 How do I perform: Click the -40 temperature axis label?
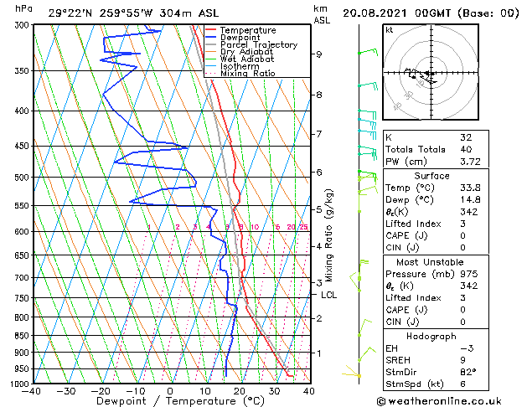31,391
